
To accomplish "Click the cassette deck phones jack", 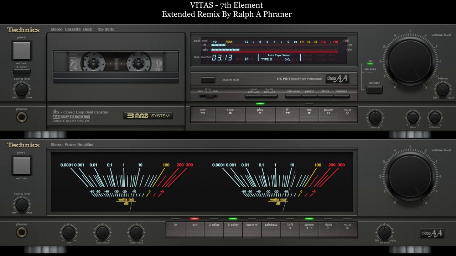I will click(x=22, y=117).
